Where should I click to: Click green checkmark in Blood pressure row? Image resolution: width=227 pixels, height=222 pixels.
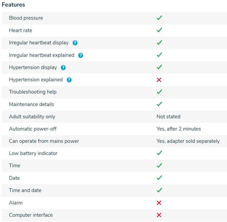(159, 18)
